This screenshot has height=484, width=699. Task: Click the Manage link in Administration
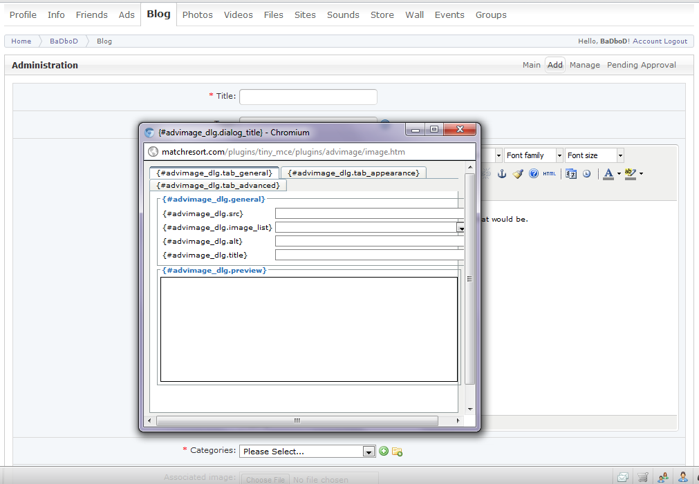[584, 65]
